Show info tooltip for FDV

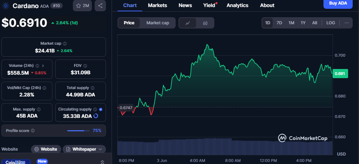click(x=85, y=66)
